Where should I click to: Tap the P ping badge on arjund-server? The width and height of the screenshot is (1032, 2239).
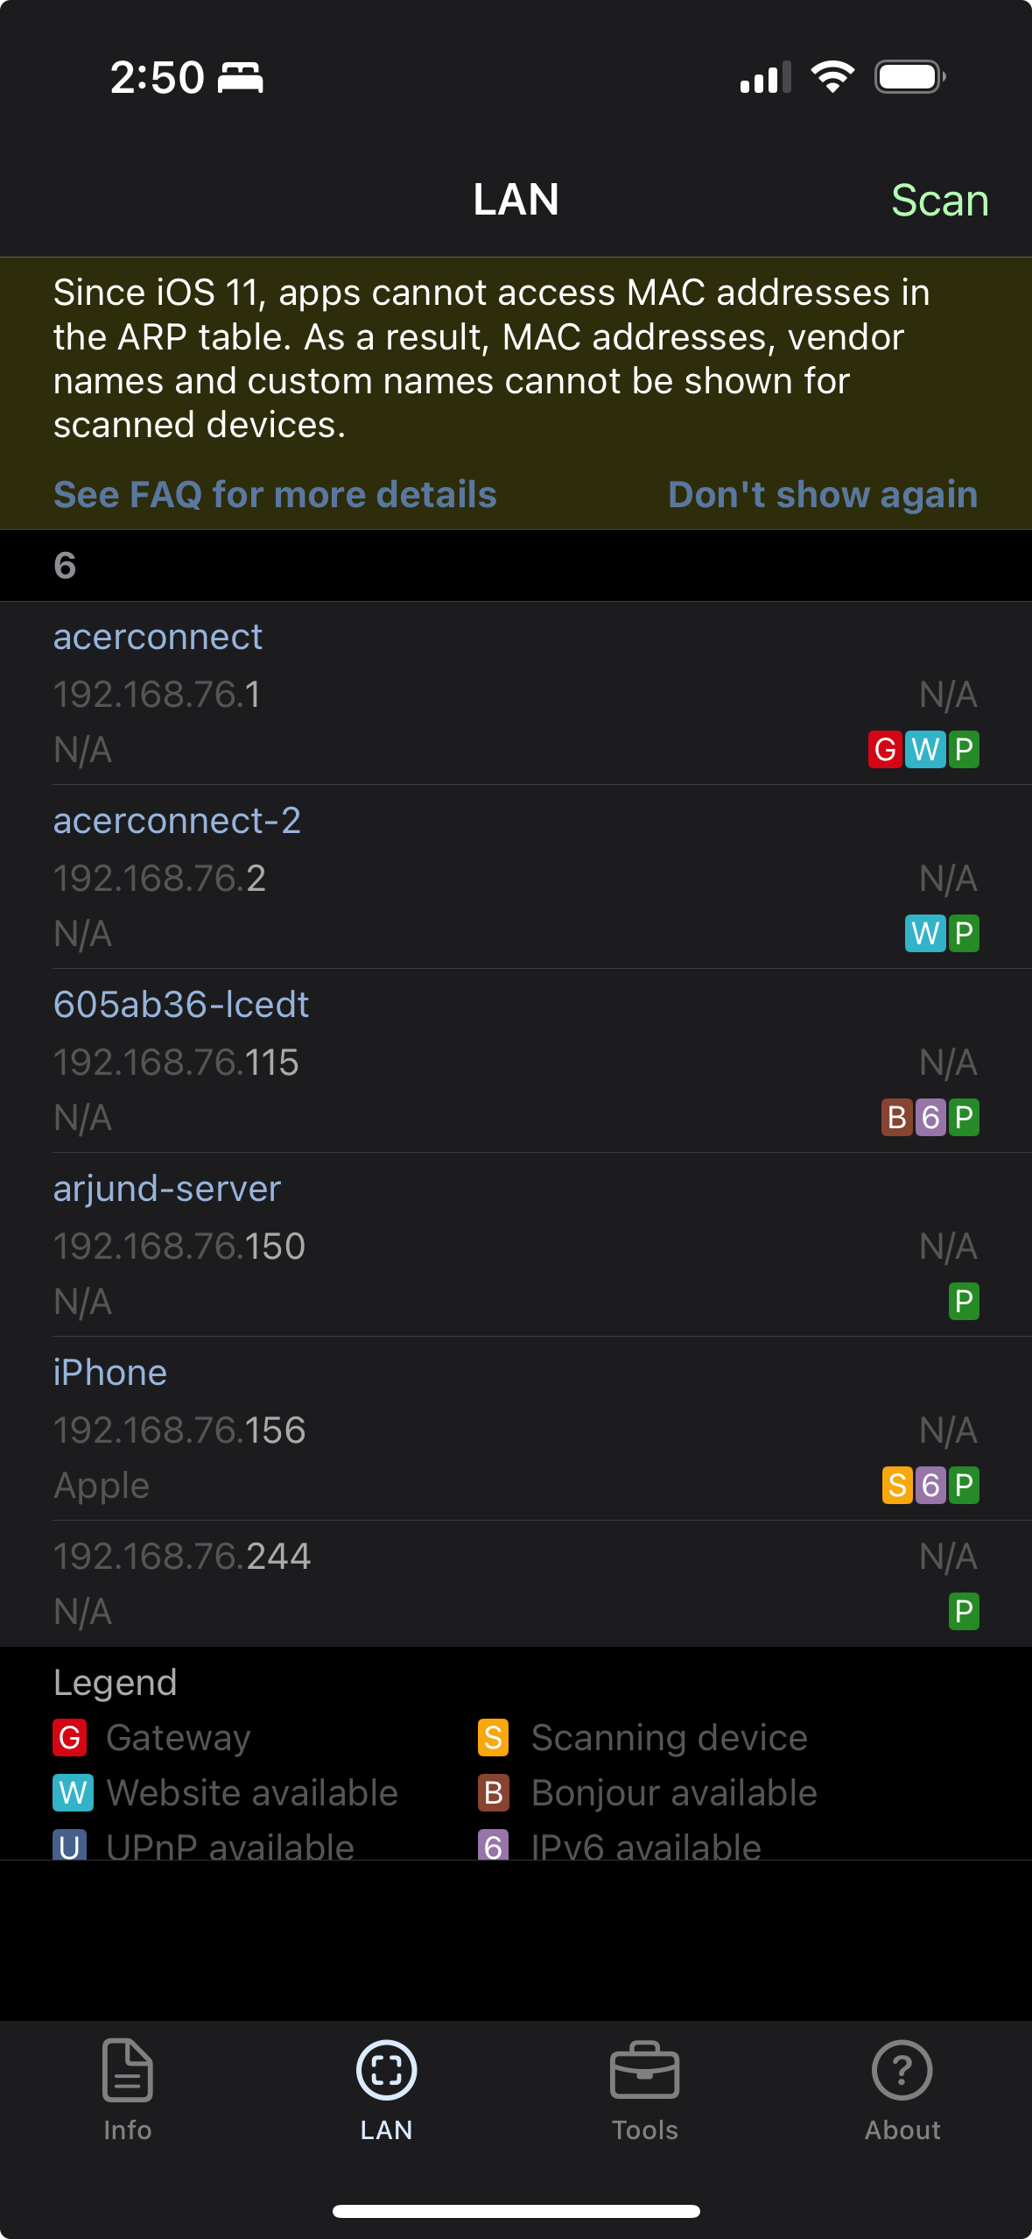(x=963, y=1302)
